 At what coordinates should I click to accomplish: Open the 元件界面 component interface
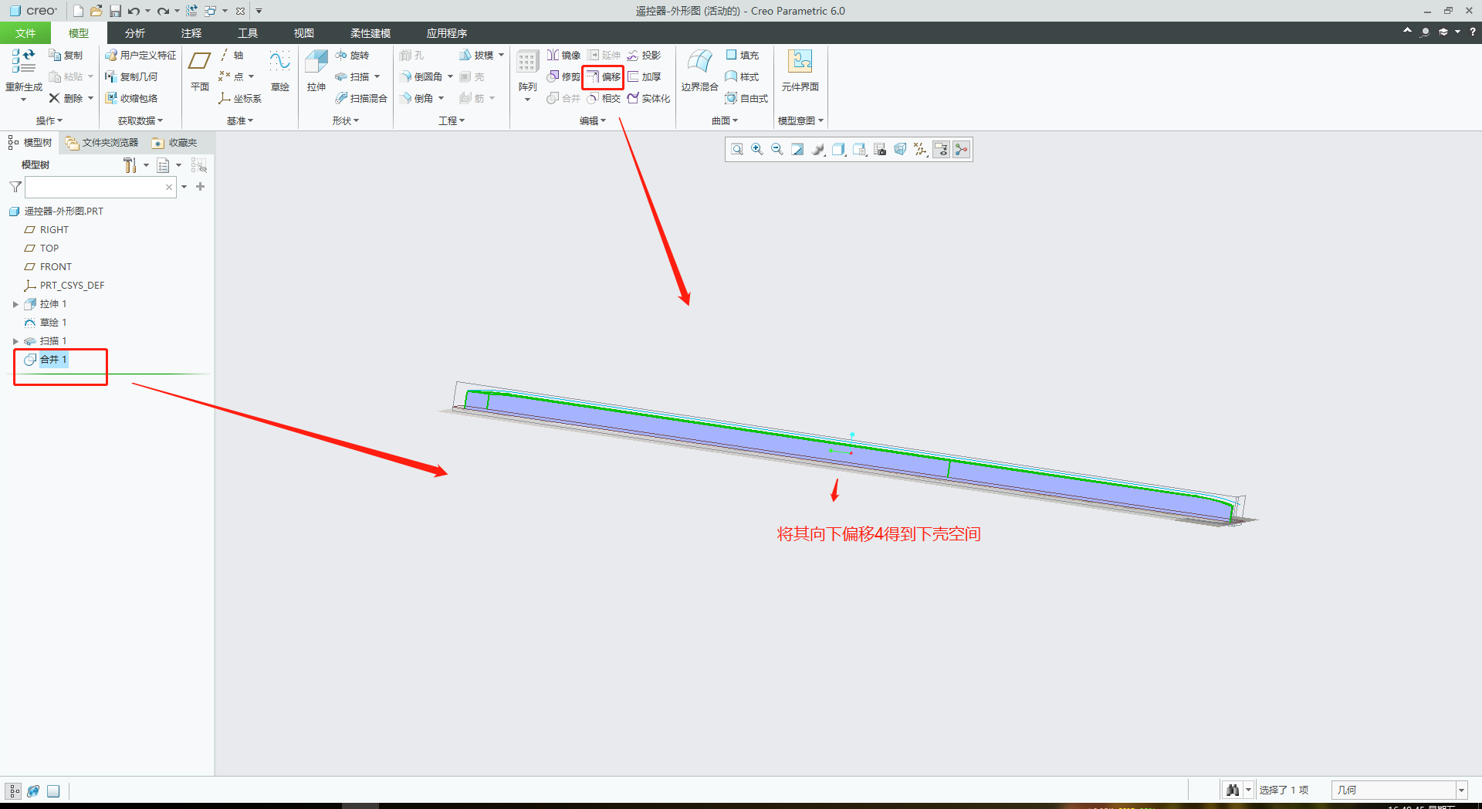click(x=800, y=70)
